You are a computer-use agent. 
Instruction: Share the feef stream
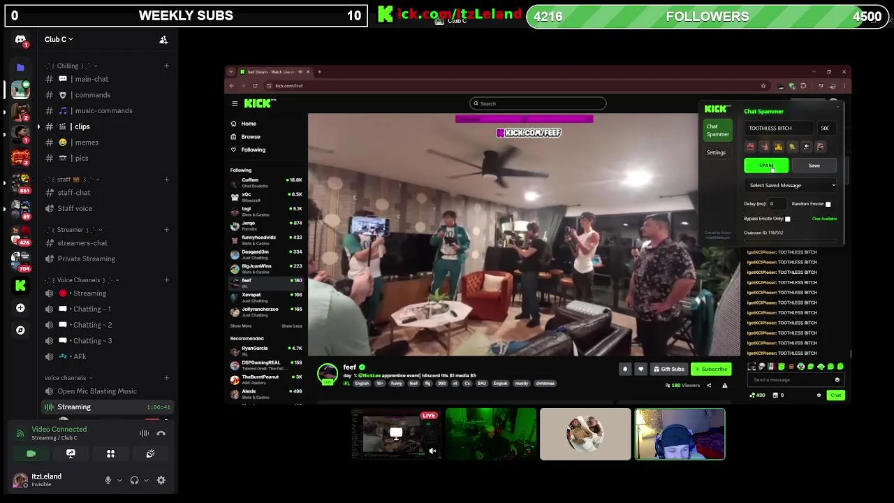point(709,385)
